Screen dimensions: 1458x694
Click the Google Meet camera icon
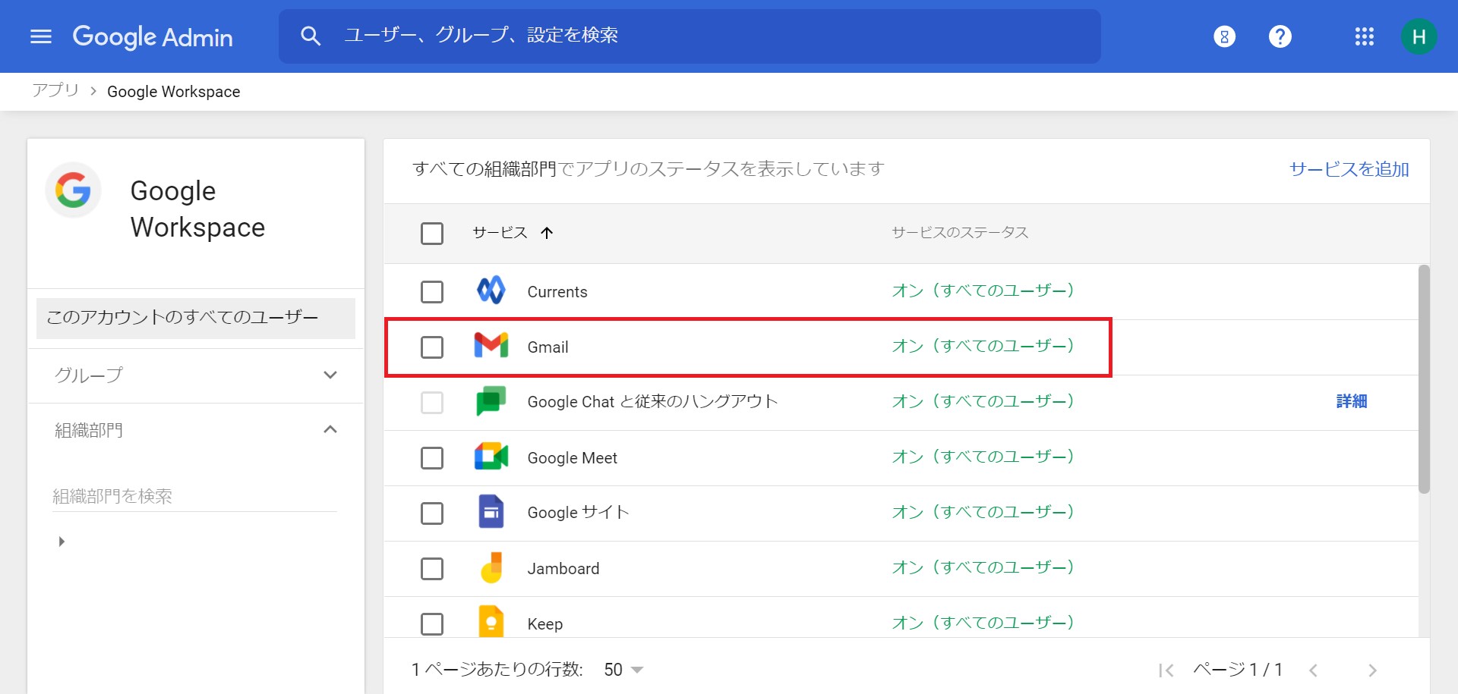pyautogui.click(x=491, y=457)
